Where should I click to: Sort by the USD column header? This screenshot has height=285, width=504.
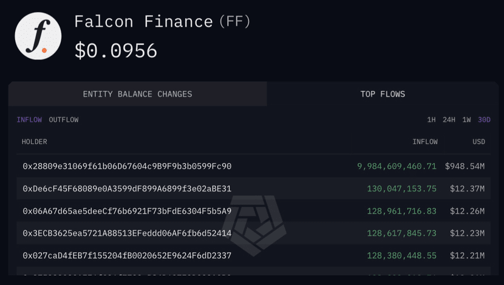(x=479, y=142)
